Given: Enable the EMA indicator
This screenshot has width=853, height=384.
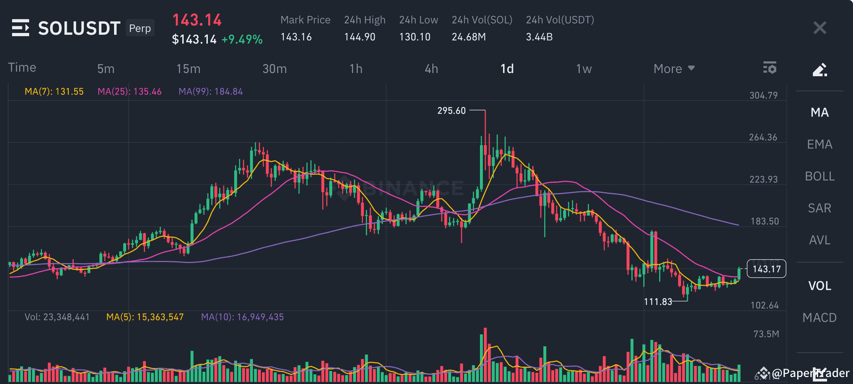Looking at the screenshot, I should (x=820, y=144).
